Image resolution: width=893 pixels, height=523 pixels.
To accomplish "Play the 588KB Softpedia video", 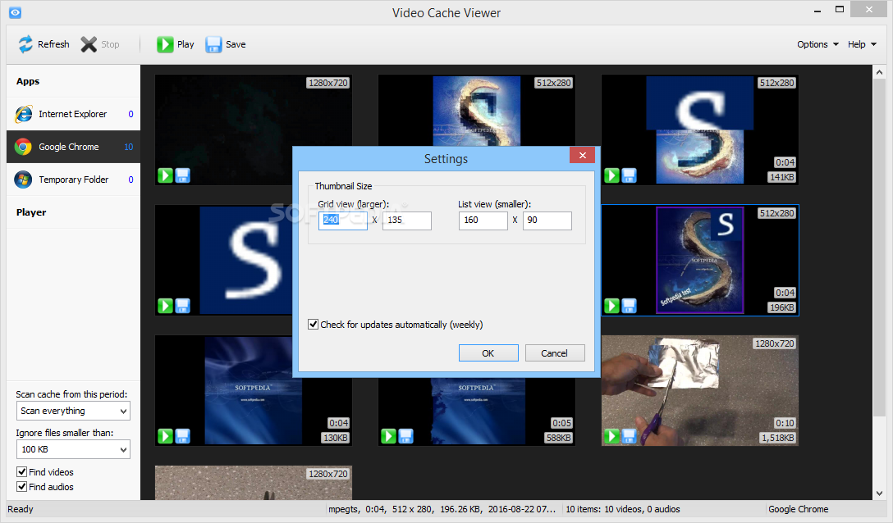I will pyautogui.click(x=388, y=436).
